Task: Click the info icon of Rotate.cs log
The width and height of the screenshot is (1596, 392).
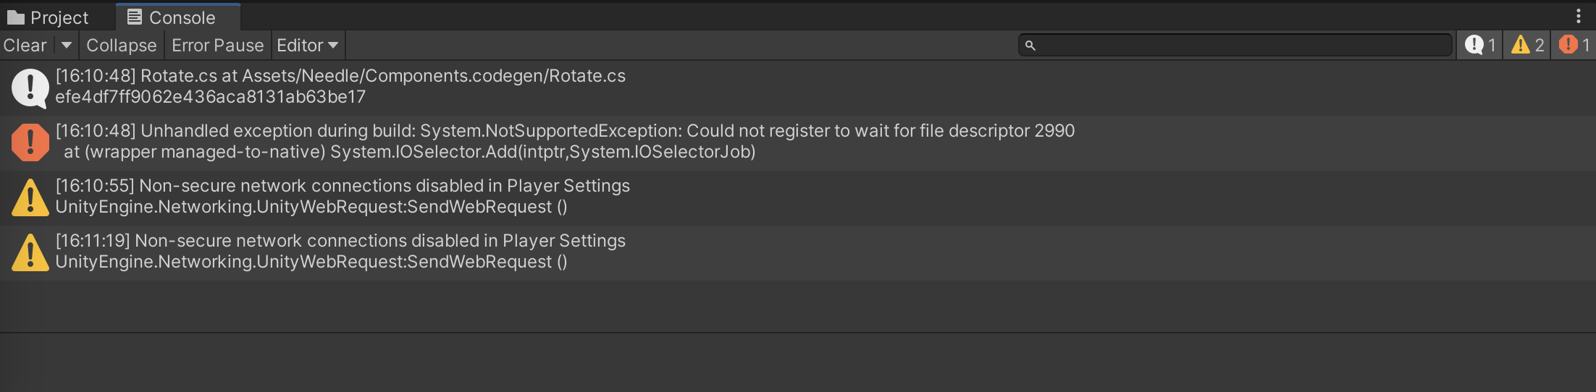Action: pyautogui.click(x=30, y=88)
